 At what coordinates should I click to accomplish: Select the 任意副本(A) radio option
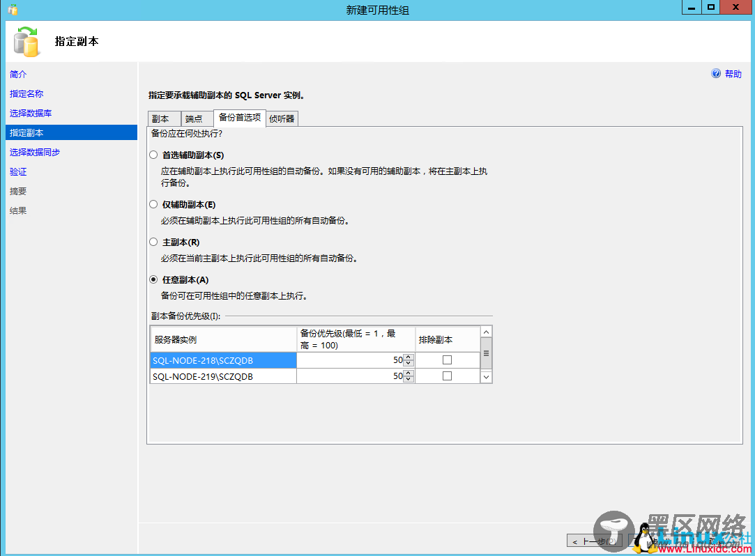click(153, 279)
